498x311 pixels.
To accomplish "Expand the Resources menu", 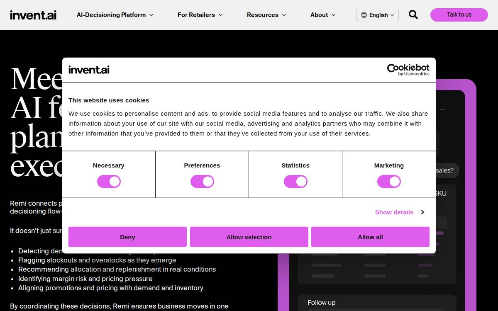I will (266, 15).
